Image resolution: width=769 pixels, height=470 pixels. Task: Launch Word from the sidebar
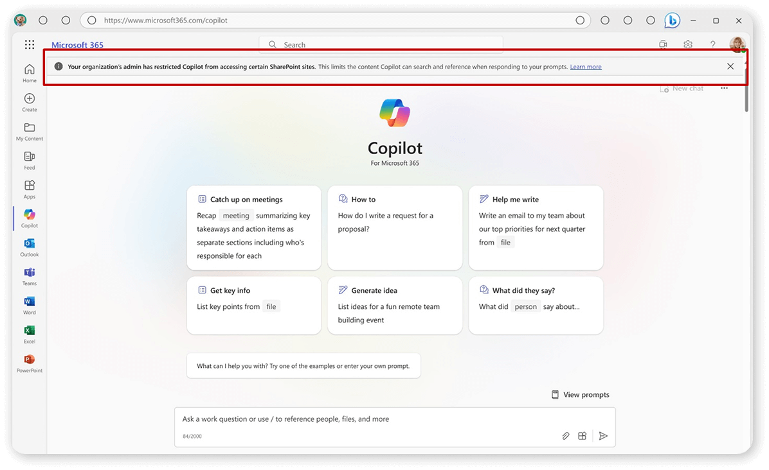click(30, 305)
